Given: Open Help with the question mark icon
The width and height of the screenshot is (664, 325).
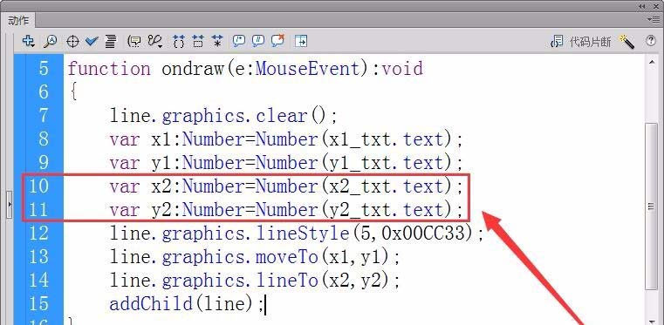Looking at the screenshot, I should (651, 41).
